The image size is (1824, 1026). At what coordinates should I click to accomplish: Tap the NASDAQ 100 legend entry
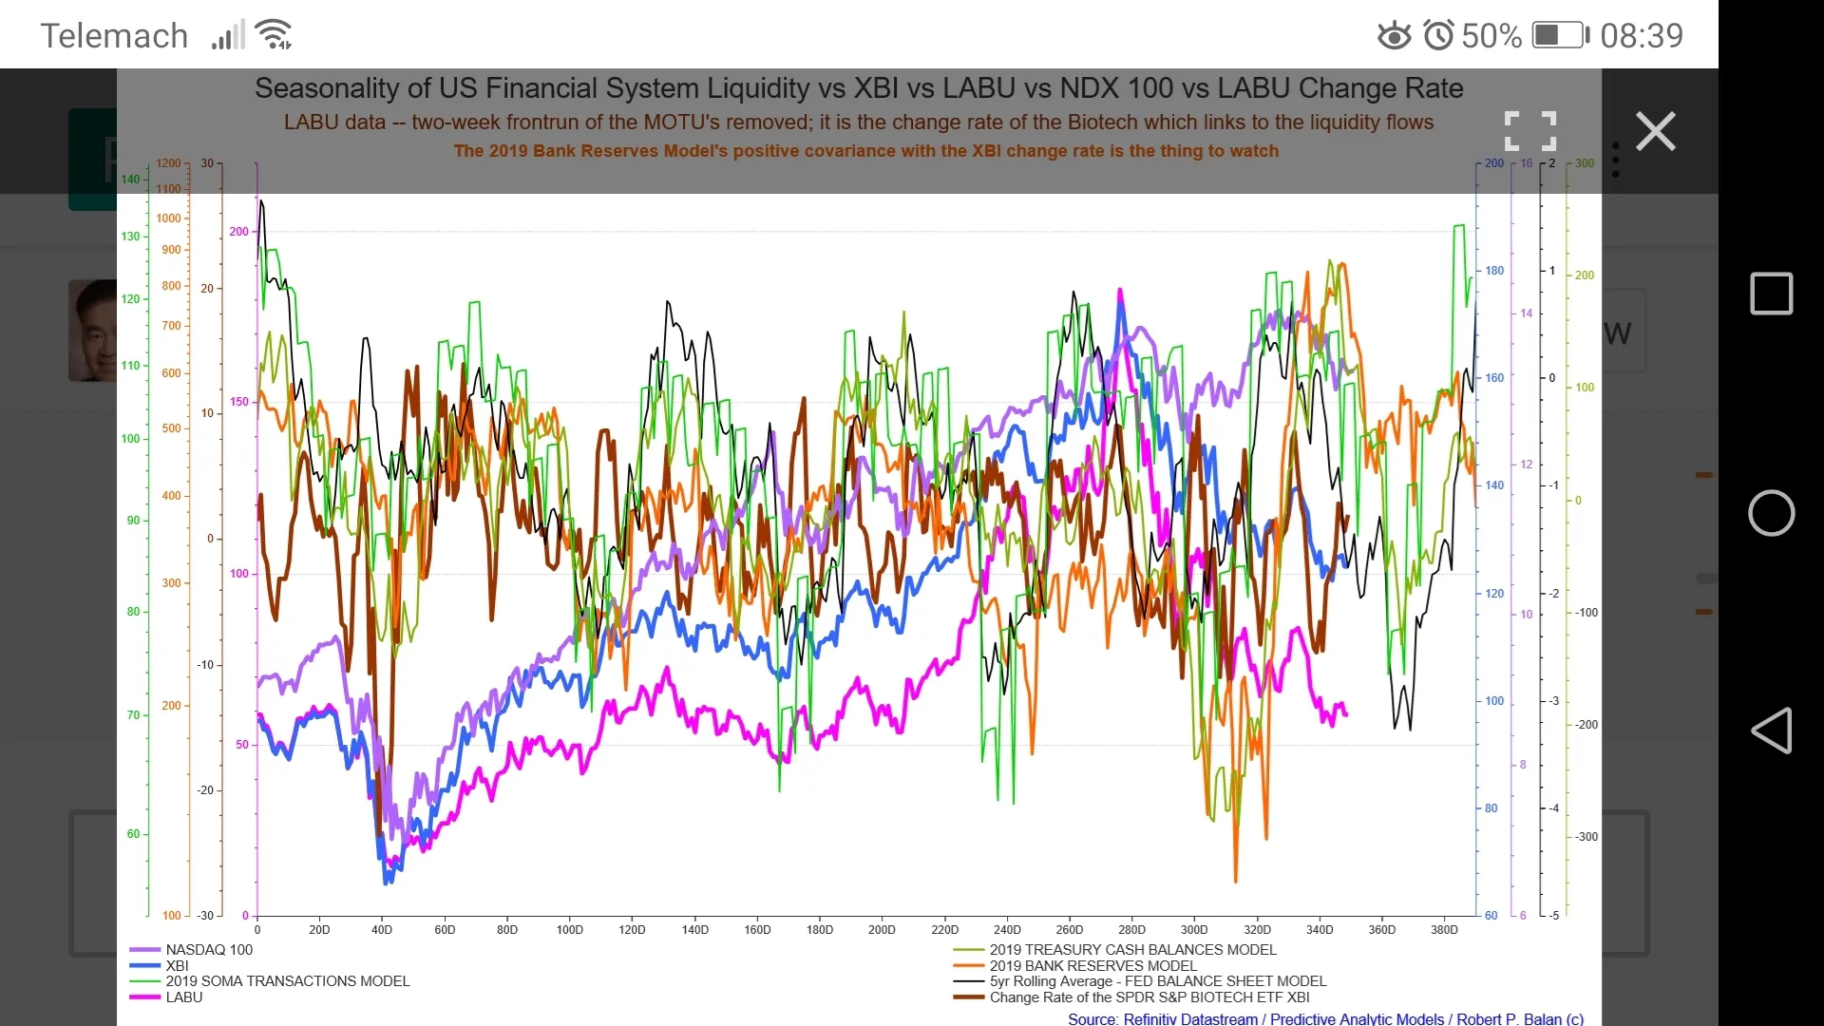208,949
